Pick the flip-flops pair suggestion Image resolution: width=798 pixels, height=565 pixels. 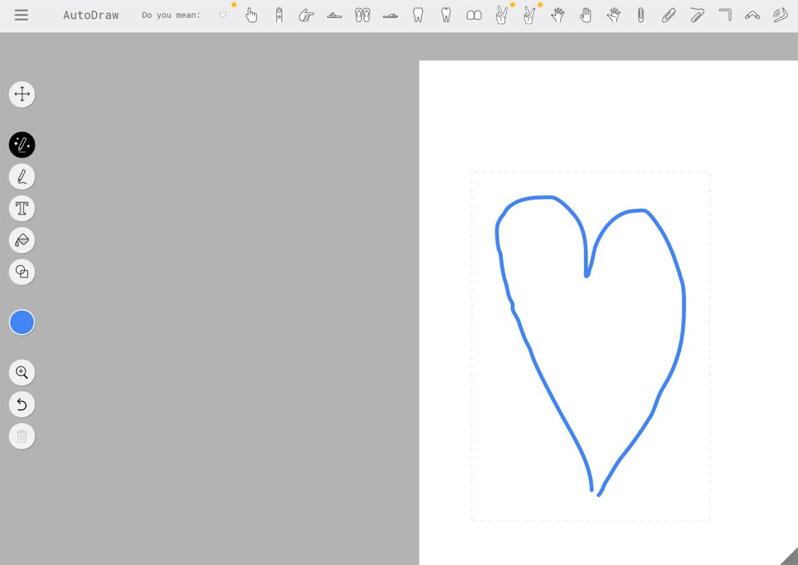tap(363, 15)
